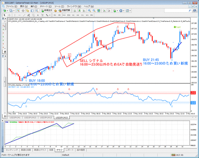Switch to the M30 timeframe
The height and width of the screenshot is (158, 199).
(68, 15)
